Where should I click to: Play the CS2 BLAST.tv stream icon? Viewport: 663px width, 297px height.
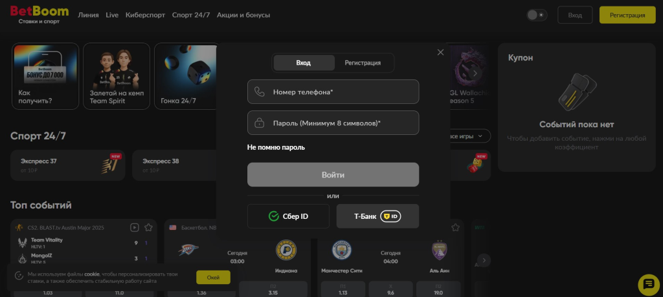135,227
